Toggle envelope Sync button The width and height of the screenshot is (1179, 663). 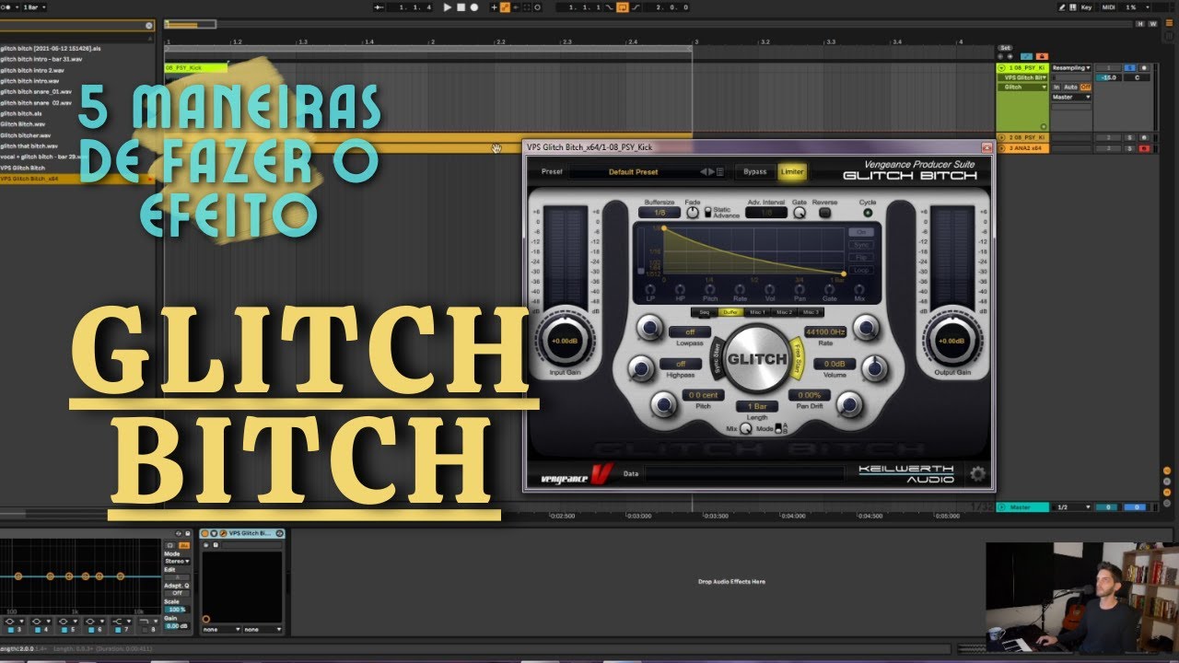(x=861, y=245)
